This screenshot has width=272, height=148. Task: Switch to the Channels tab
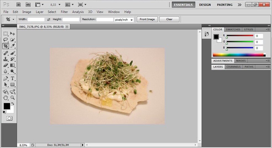tap(234, 67)
